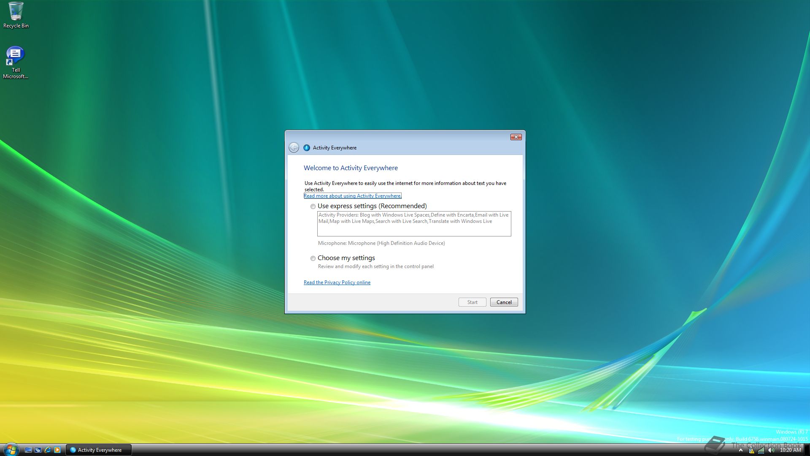Open the network signal tray icon
The height and width of the screenshot is (456, 810).
[761, 450]
